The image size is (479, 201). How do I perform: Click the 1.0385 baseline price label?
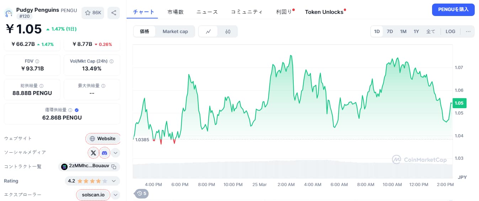coord(142,139)
